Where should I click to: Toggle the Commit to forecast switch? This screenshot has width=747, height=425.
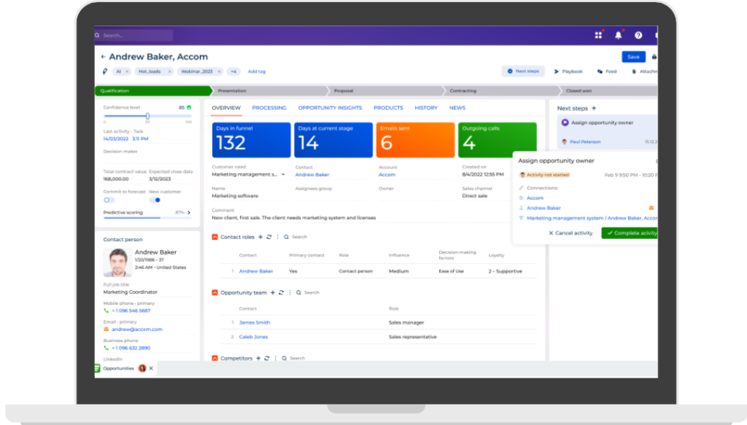pyautogui.click(x=109, y=200)
